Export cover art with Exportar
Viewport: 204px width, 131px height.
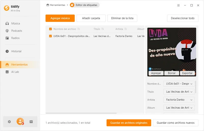tap(187, 73)
